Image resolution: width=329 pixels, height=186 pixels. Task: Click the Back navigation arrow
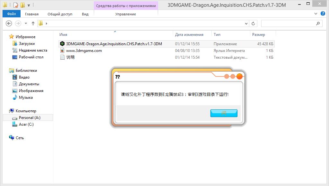click(9, 23)
